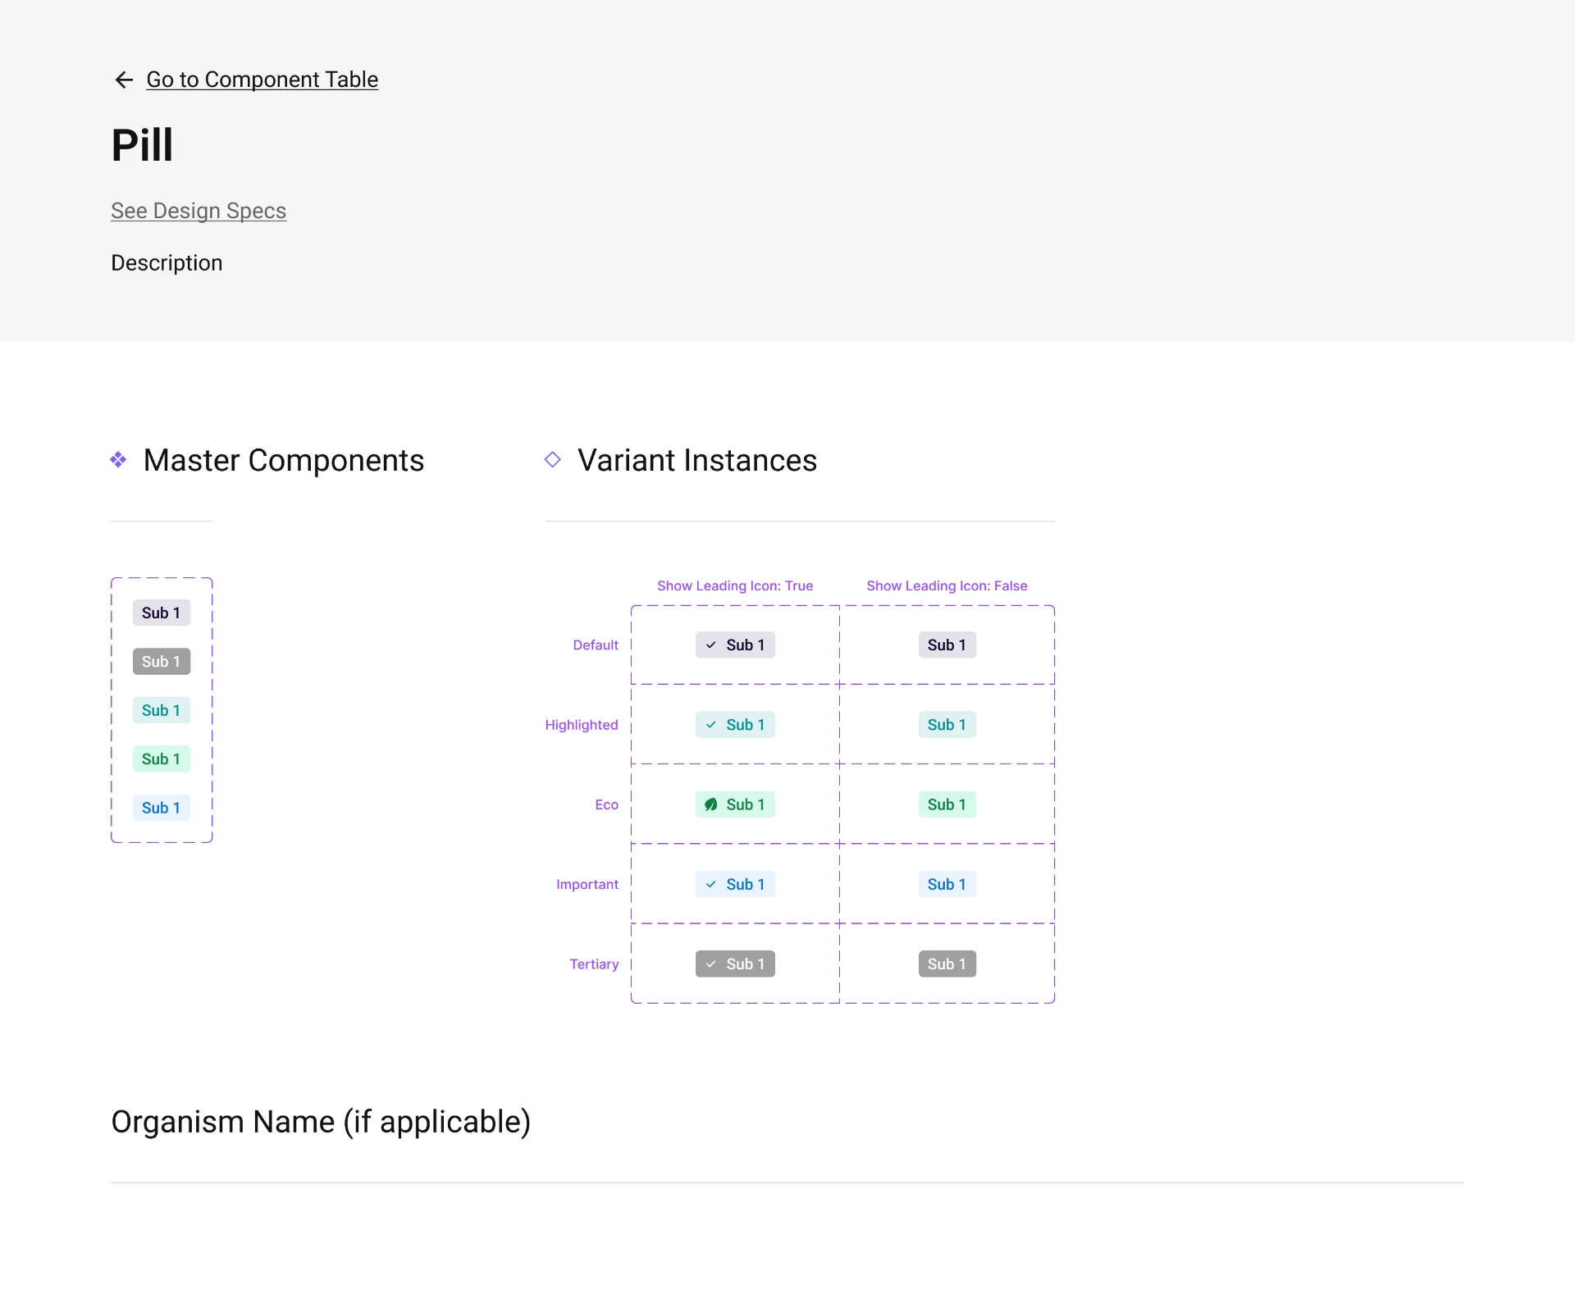Click the Eco row label

(x=607, y=804)
